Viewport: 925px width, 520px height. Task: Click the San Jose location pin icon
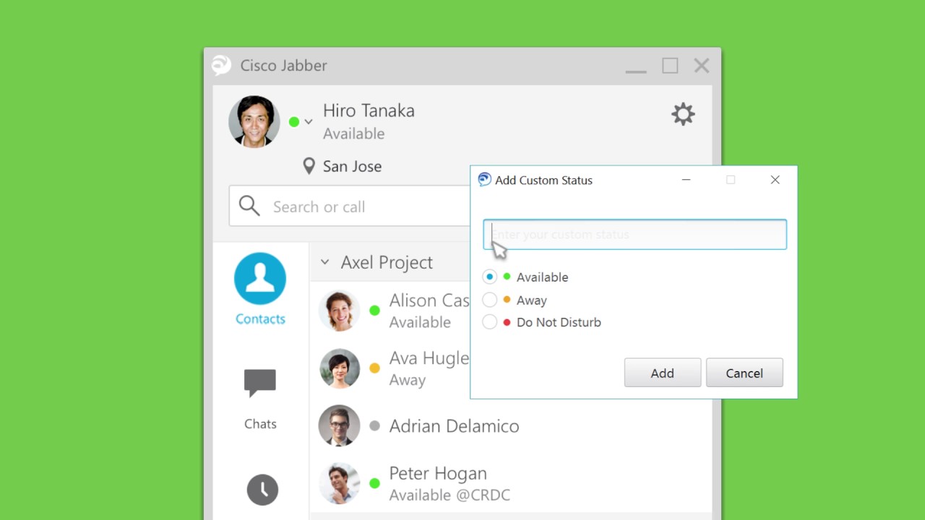coord(309,167)
